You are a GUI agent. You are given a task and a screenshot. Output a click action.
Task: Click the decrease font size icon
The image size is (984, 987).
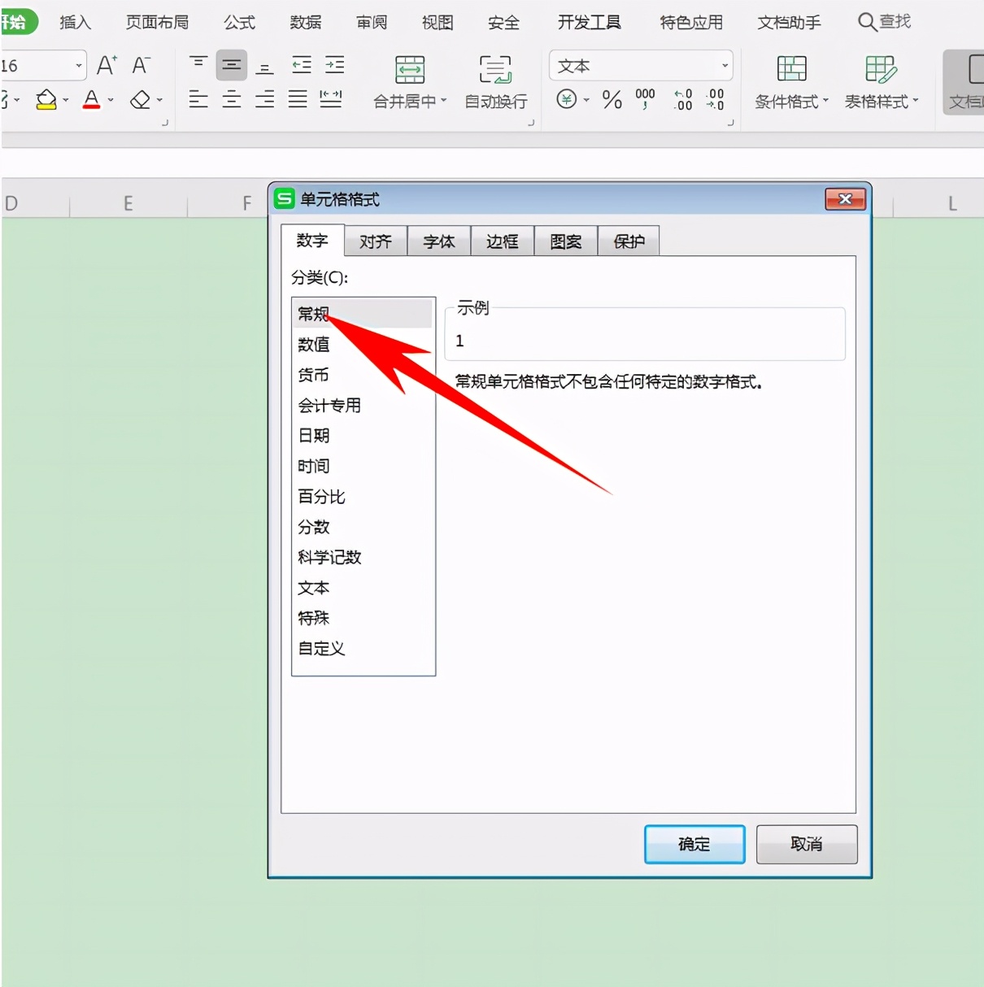(x=140, y=65)
